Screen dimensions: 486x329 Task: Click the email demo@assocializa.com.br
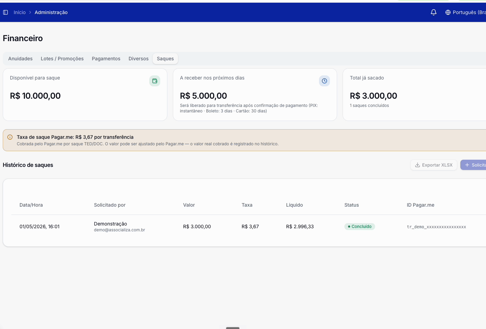tap(119, 230)
